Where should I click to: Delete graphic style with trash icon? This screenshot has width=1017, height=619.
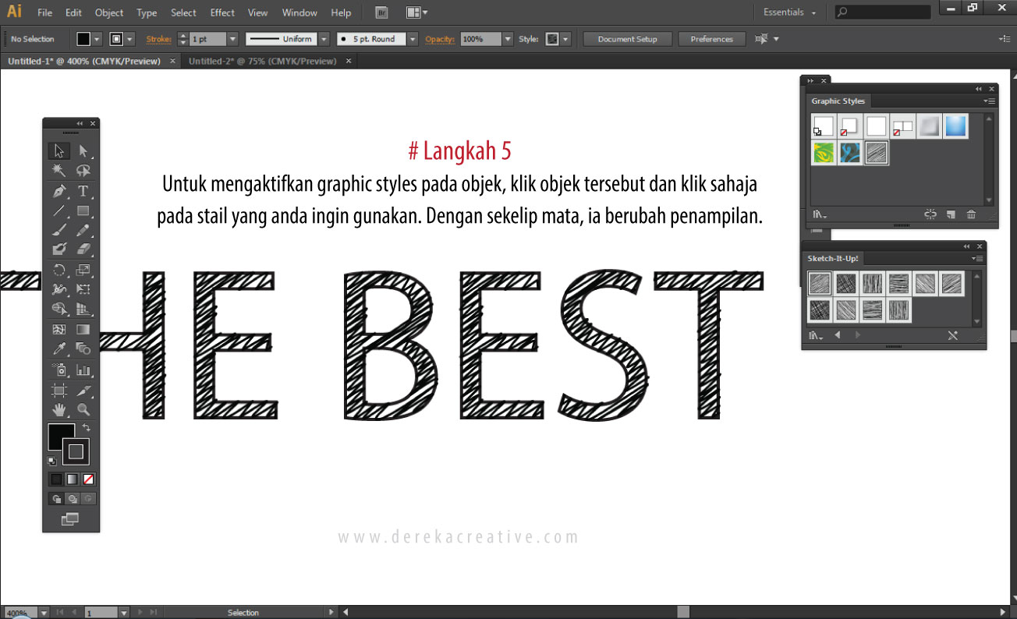[971, 214]
